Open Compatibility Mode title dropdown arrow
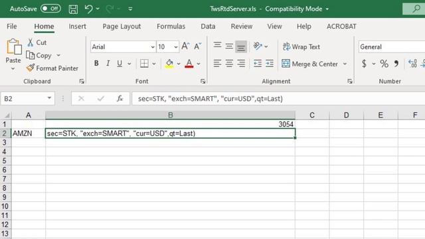425x239 pixels. pyautogui.click(x=327, y=9)
